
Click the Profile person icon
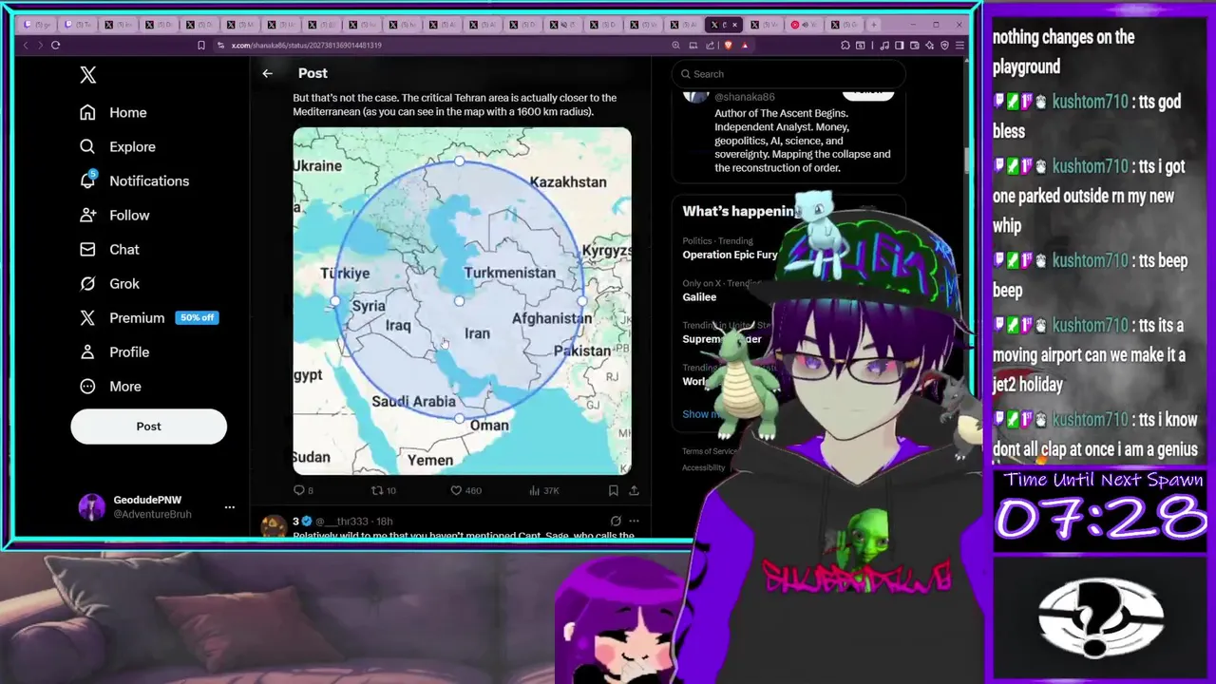[87, 351]
